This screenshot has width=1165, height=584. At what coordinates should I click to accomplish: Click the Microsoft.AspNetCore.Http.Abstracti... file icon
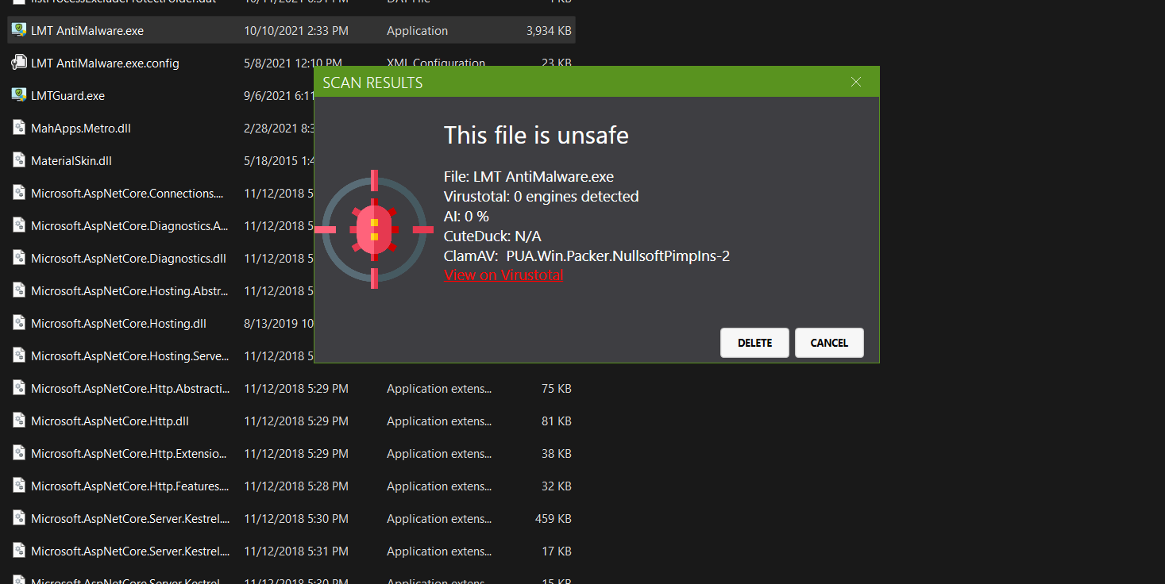click(19, 388)
